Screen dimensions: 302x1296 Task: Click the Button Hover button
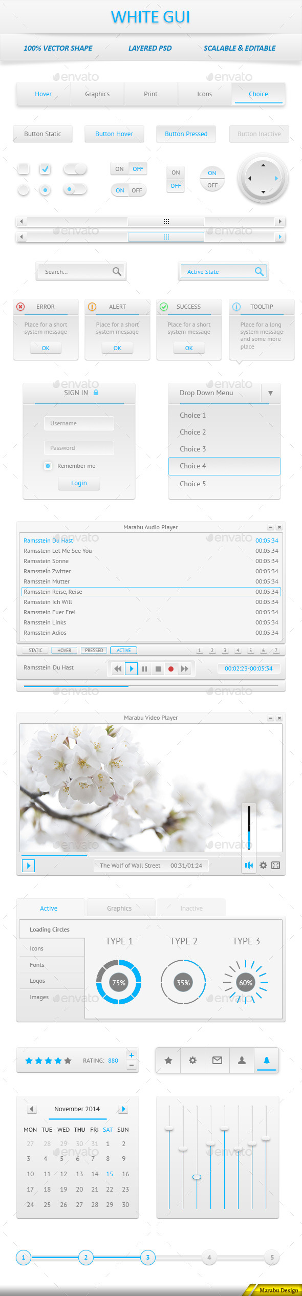point(114,134)
